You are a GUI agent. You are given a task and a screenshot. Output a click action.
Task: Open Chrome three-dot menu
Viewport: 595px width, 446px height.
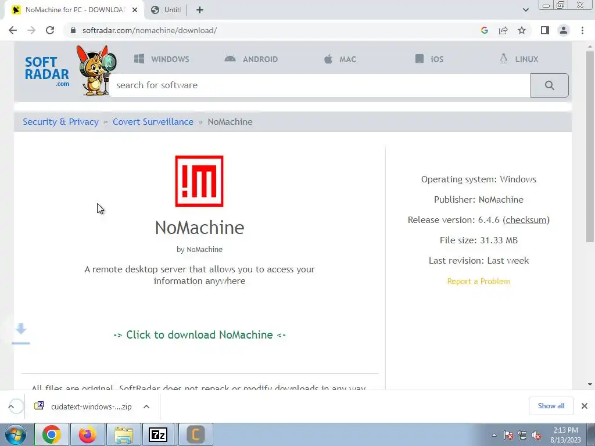pyautogui.click(x=582, y=30)
